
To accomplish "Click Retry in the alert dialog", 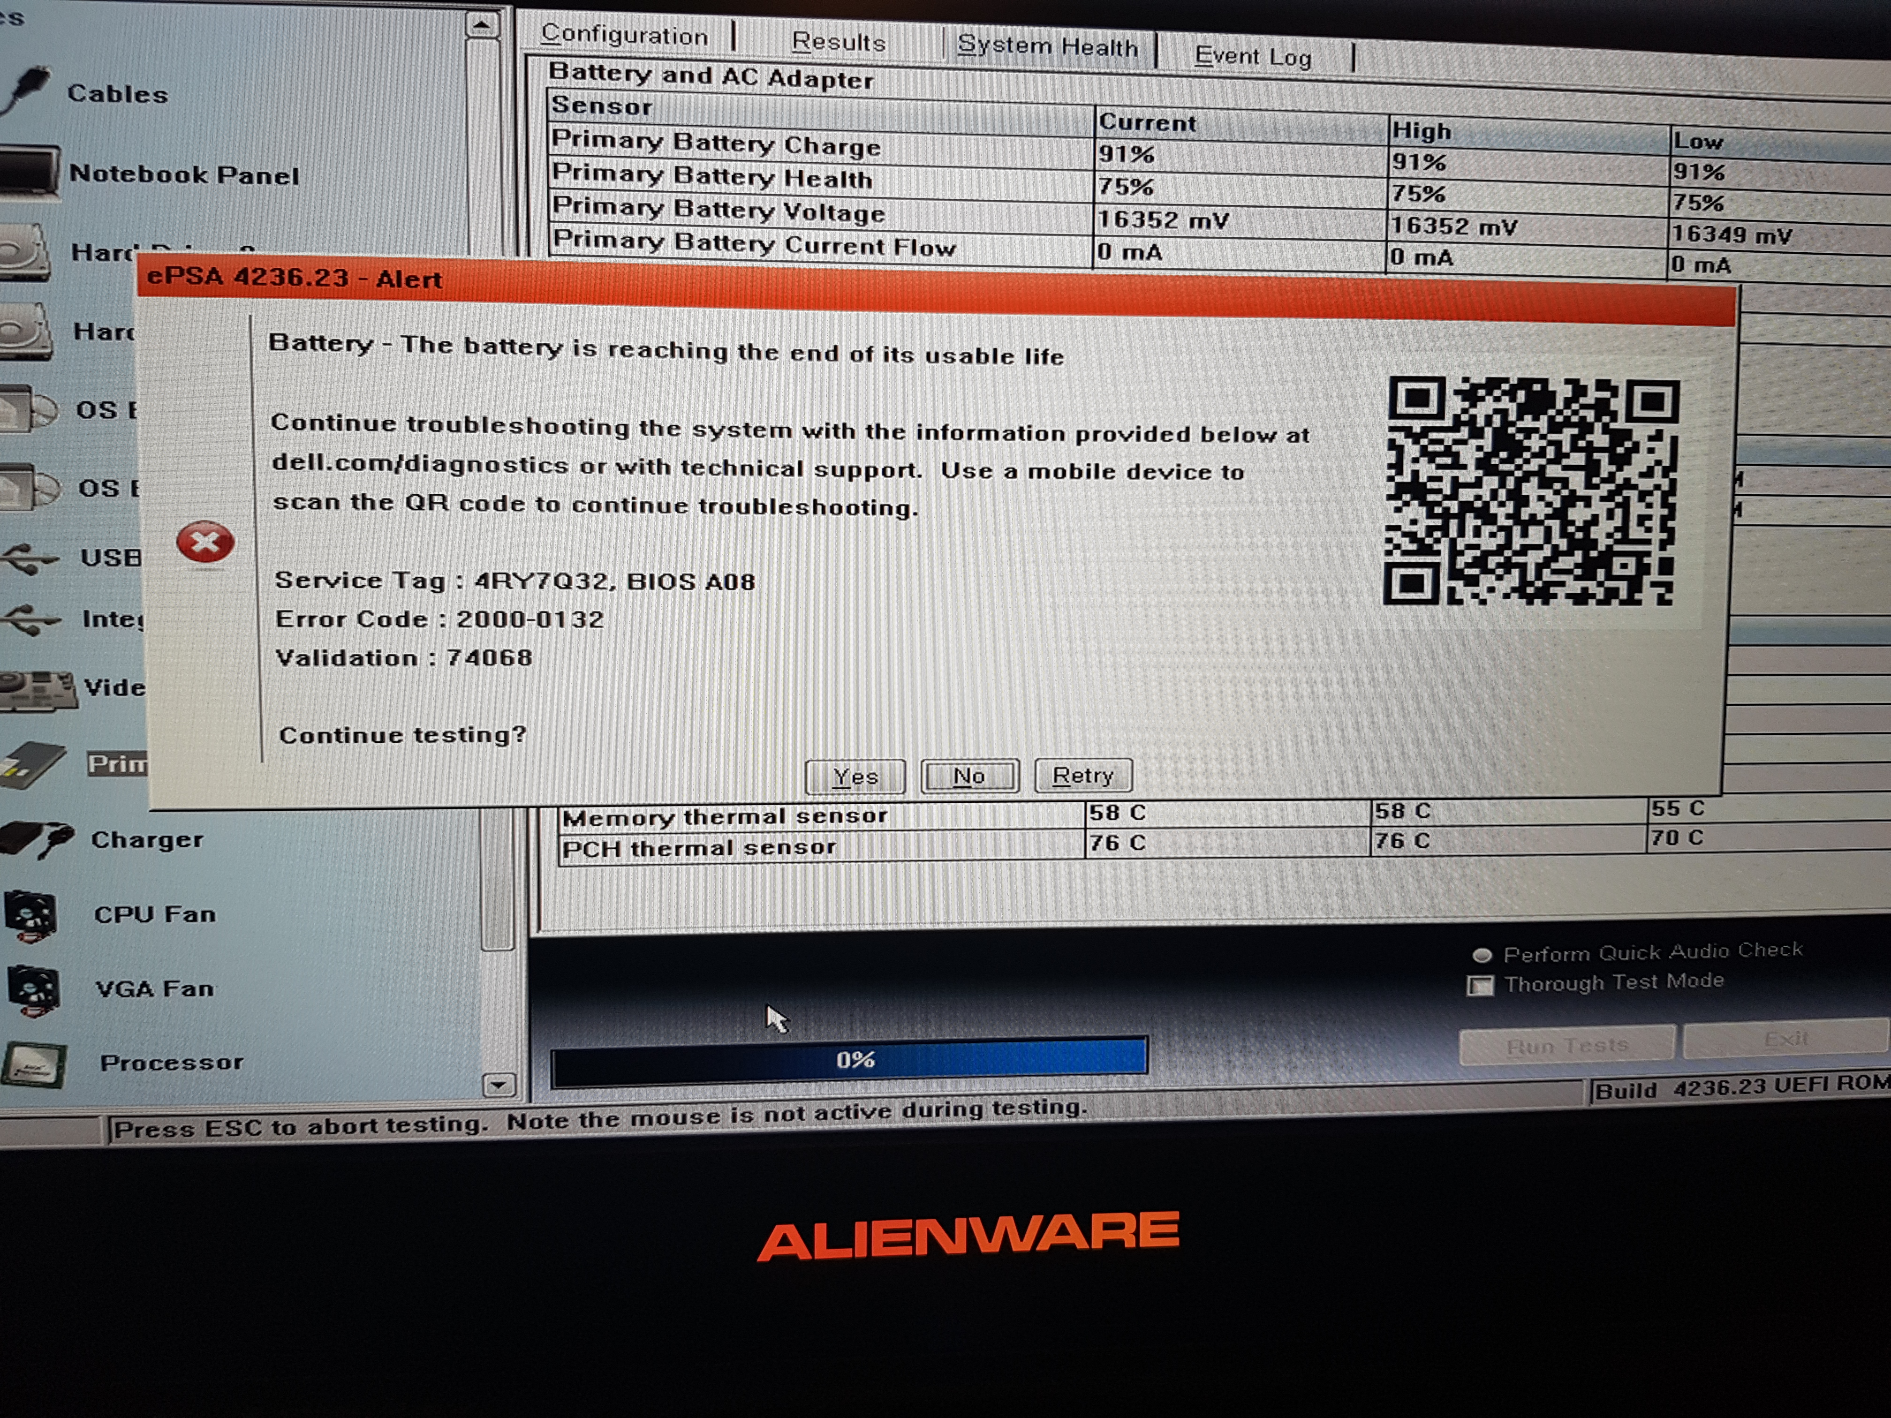I will click(x=1083, y=775).
